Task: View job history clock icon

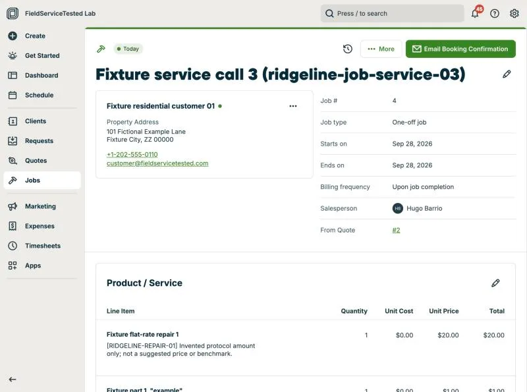Action: pos(348,49)
